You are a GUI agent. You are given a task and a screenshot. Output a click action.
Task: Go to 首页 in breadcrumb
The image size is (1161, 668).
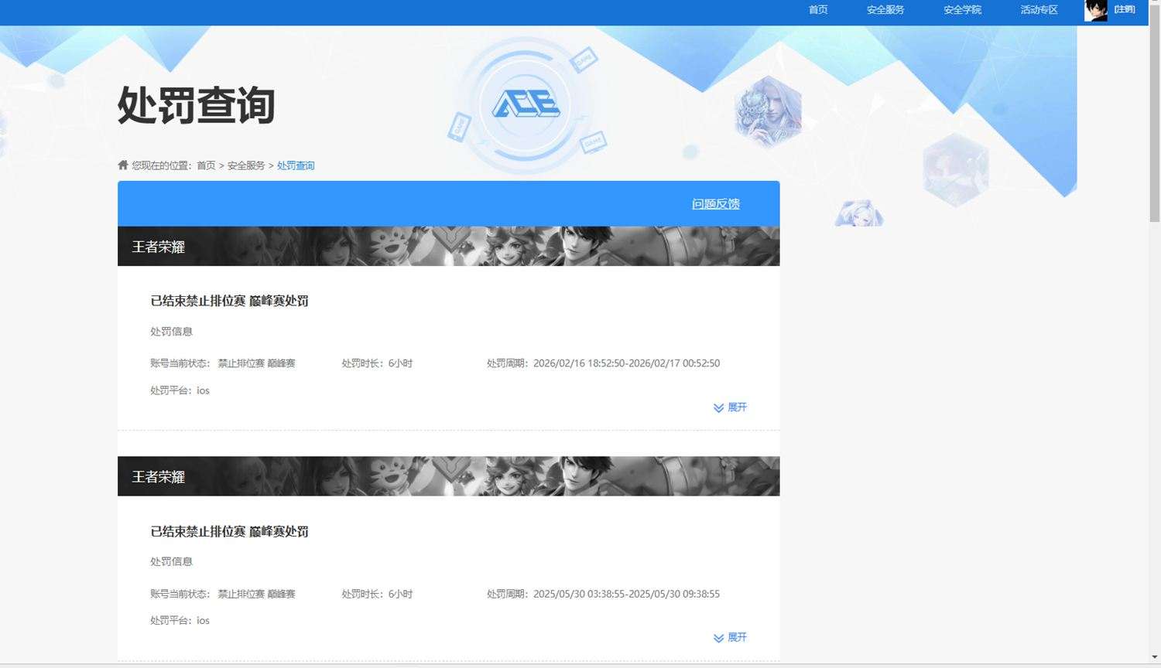pos(206,165)
